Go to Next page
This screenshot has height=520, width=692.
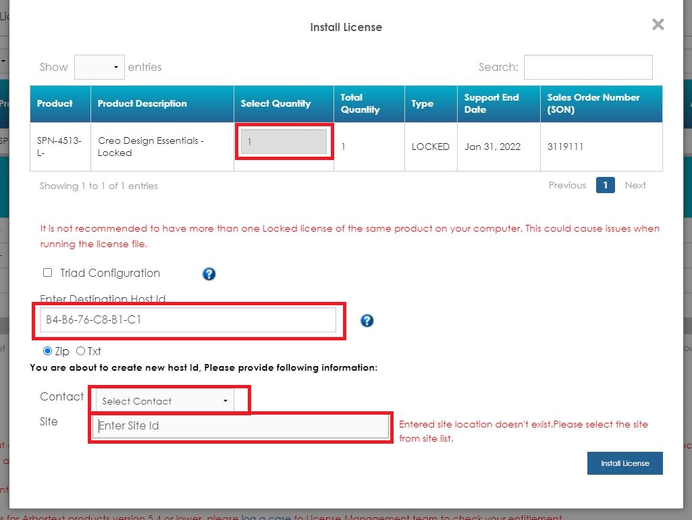coord(635,186)
